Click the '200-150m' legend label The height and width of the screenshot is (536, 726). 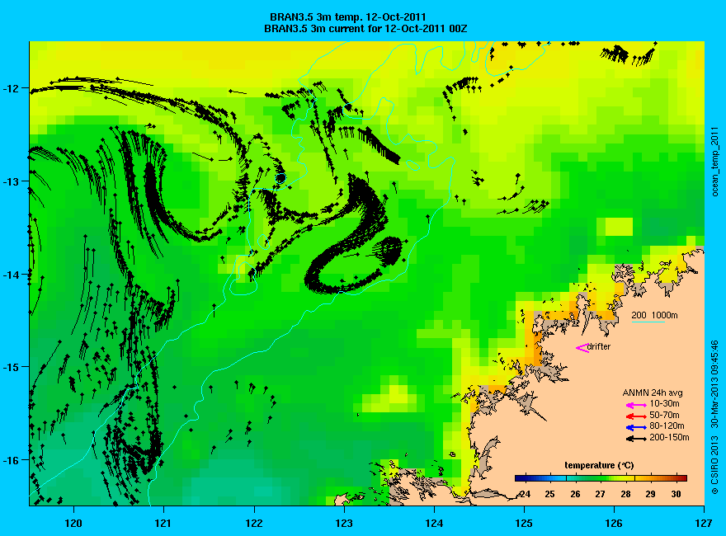pos(670,437)
